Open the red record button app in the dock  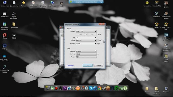[x=56, y=88]
